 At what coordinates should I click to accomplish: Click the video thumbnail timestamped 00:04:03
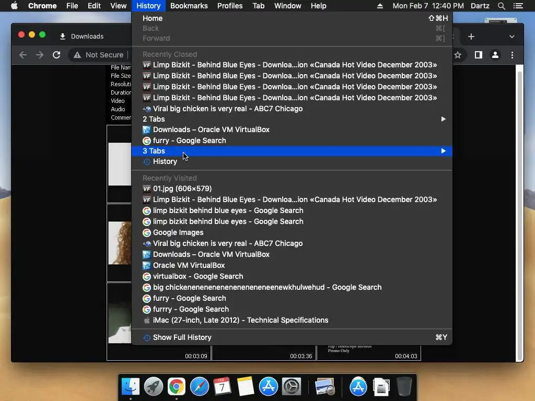click(x=369, y=352)
